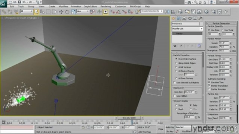Viewport: 239px width, 134px height.
Task: Choose Rectangular Selection Region tool
Action: tap(48, 12)
